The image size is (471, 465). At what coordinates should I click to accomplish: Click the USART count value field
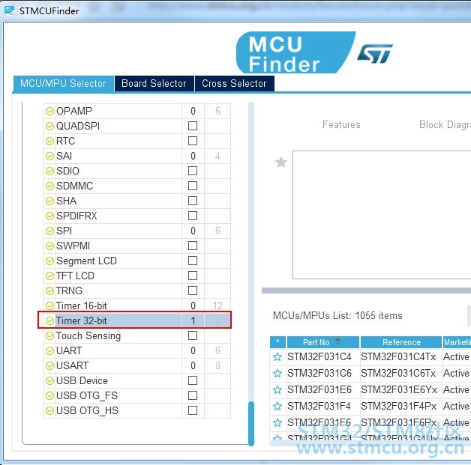(x=193, y=365)
